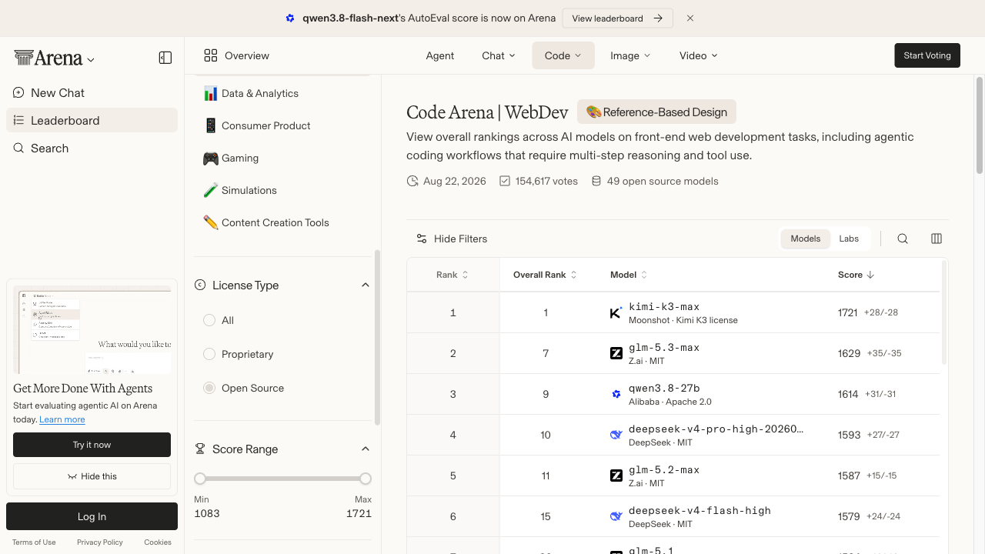Click the date clock icon
This screenshot has height=554, width=985.
412,182
